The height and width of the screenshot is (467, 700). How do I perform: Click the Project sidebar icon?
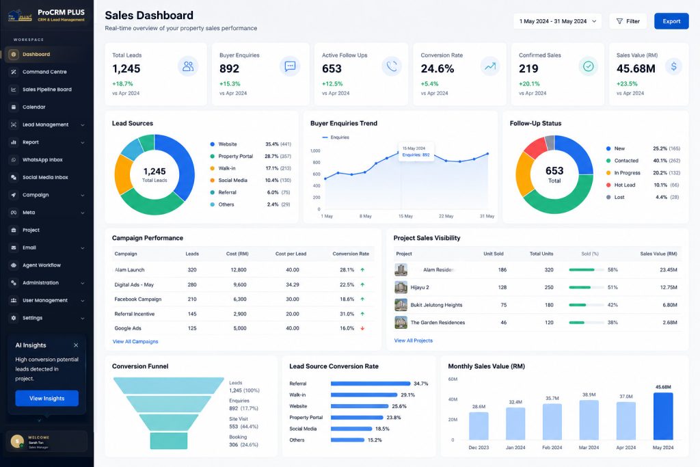(x=14, y=230)
